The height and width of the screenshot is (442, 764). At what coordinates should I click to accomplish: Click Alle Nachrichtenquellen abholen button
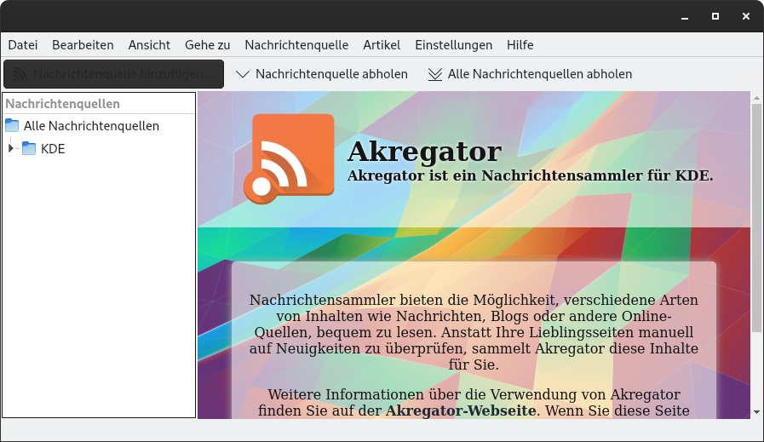click(530, 74)
